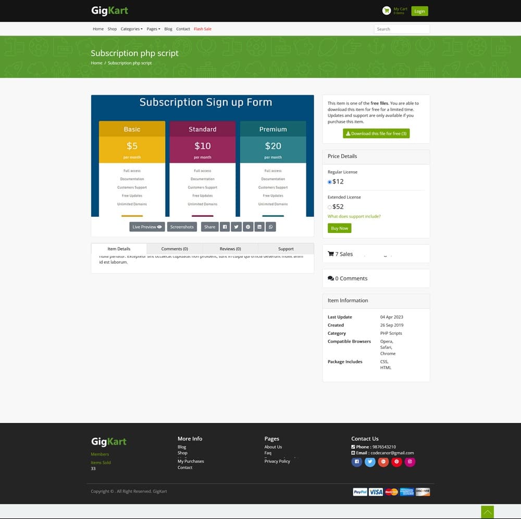Click the green Buy Now button
The height and width of the screenshot is (519, 521).
click(339, 228)
